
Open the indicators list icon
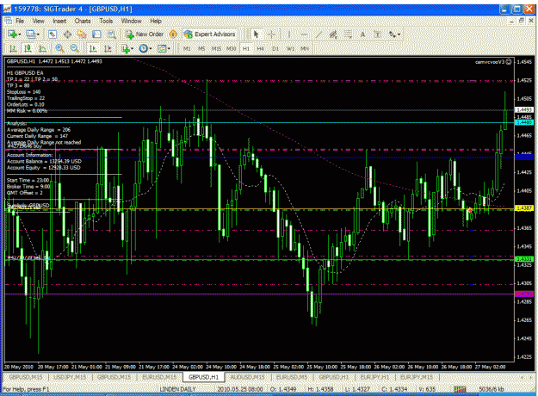tap(126, 49)
